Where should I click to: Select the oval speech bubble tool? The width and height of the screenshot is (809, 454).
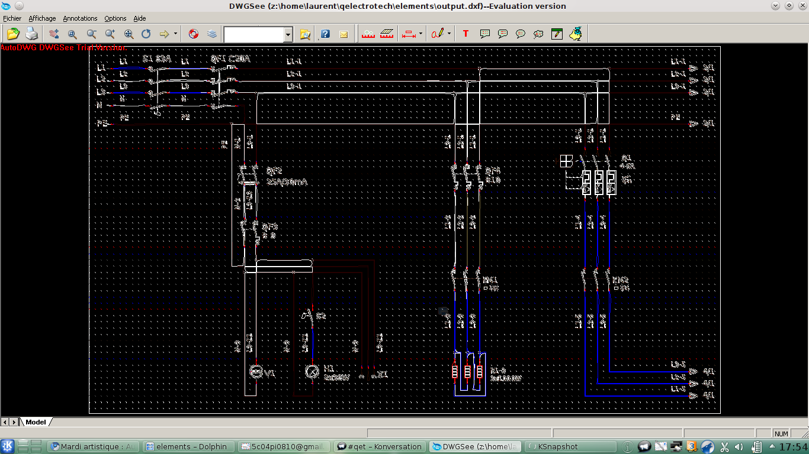click(521, 34)
